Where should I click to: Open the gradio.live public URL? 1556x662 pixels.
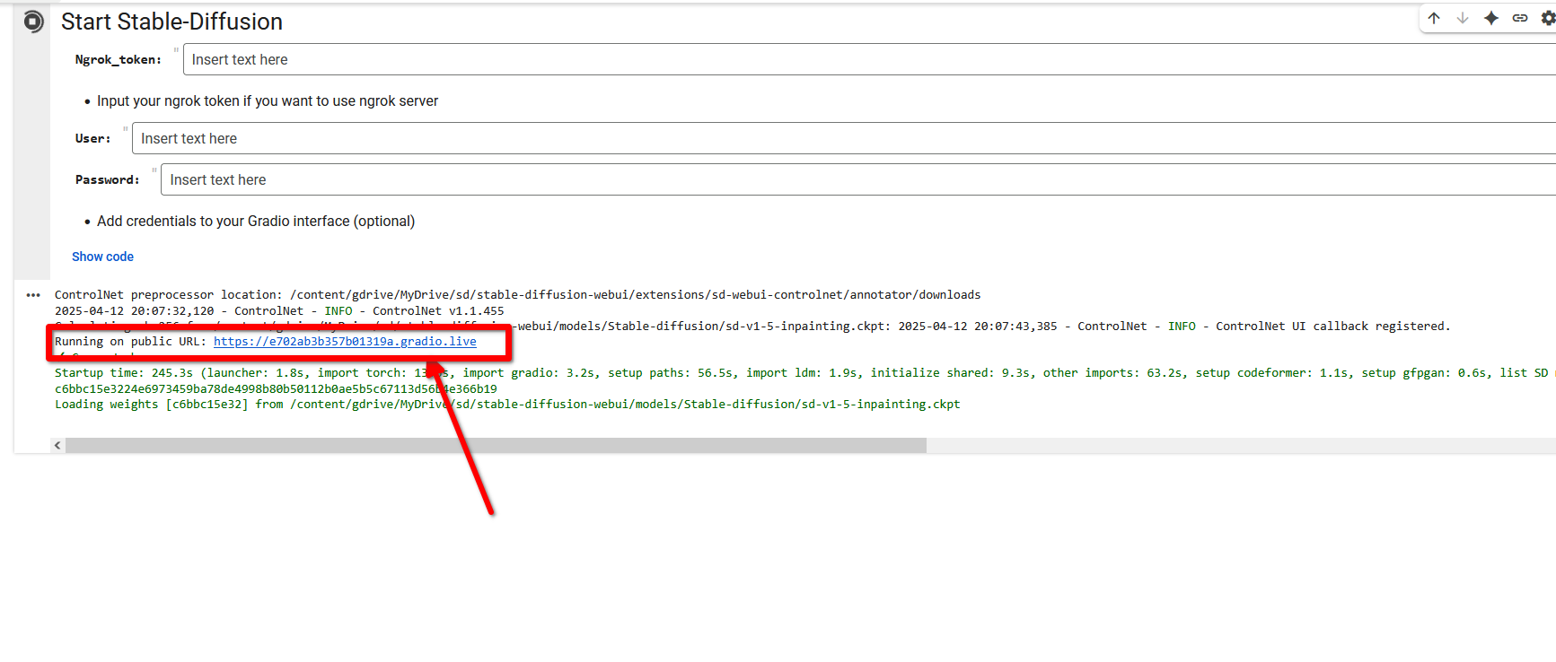(x=345, y=342)
